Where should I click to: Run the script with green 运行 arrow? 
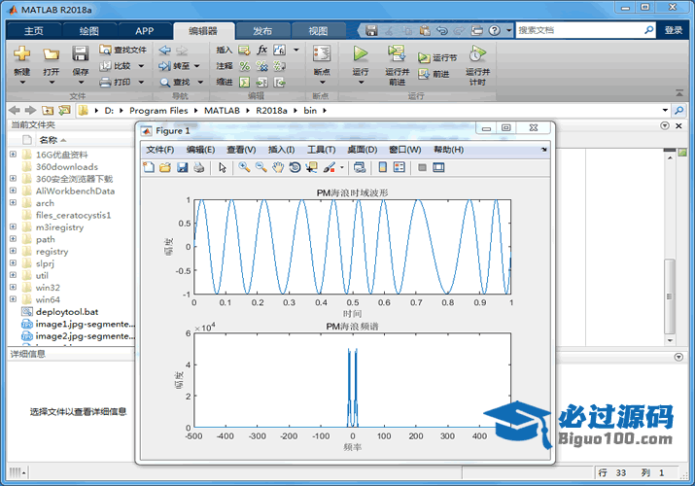click(361, 54)
